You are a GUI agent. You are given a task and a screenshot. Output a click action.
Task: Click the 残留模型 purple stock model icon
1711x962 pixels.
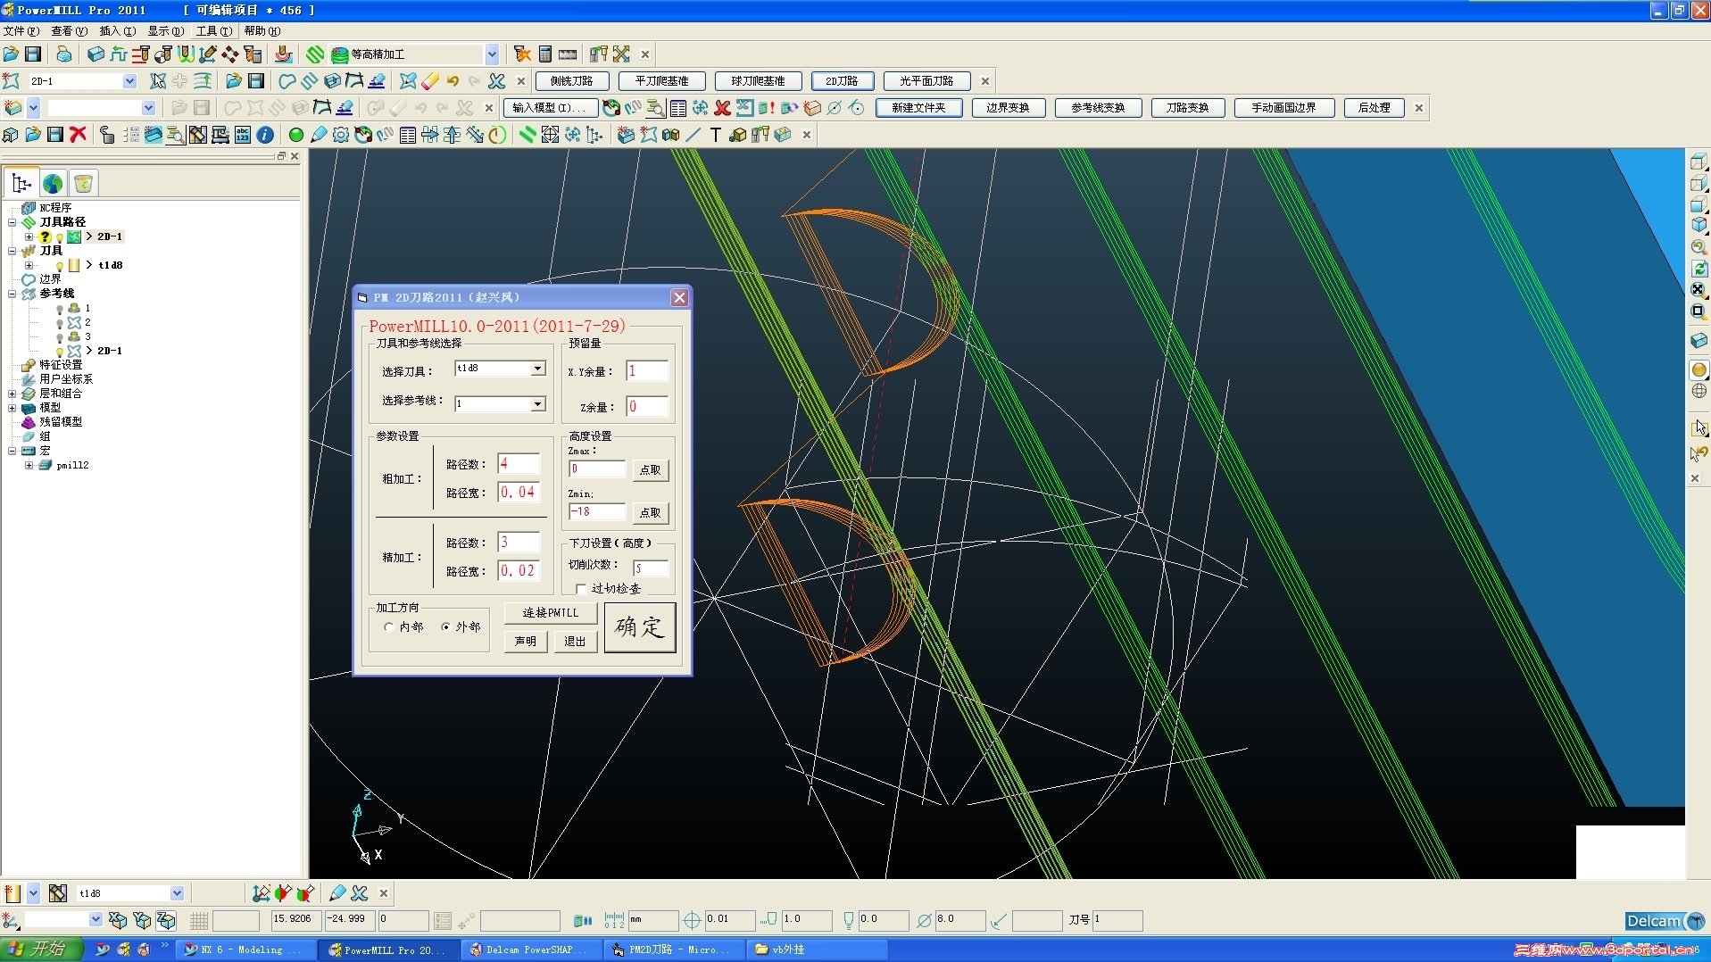coord(29,422)
